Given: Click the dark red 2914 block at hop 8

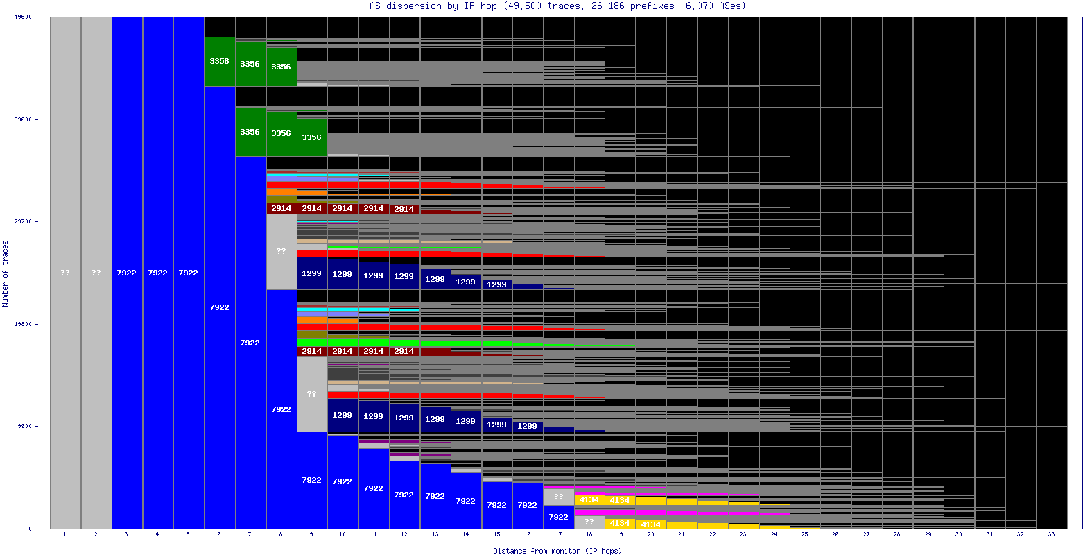Looking at the screenshot, I should pyautogui.click(x=281, y=208).
